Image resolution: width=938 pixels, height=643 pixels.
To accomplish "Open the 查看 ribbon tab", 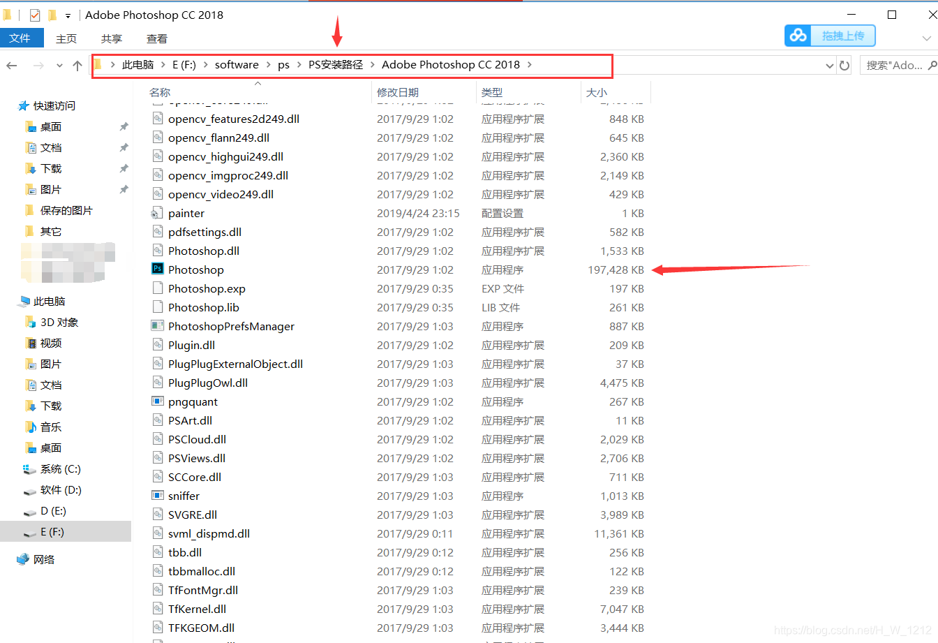I will pyautogui.click(x=157, y=38).
